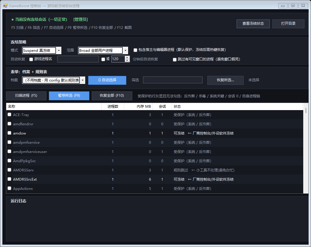The width and height of the screenshot is (311, 247).
Task: Tick the amdow process checkbox
Action: 9,133
